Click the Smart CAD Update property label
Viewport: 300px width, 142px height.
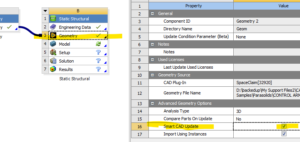click(x=181, y=126)
